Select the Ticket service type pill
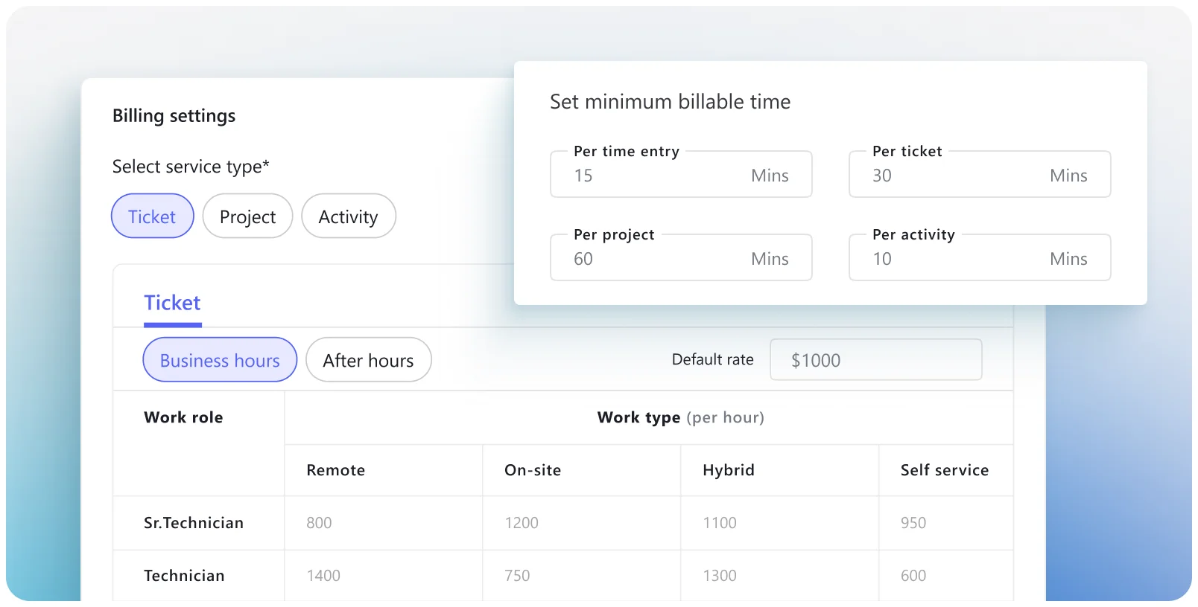The height and width of the screenshot is (607, 1198). click(x=153, y=216)
